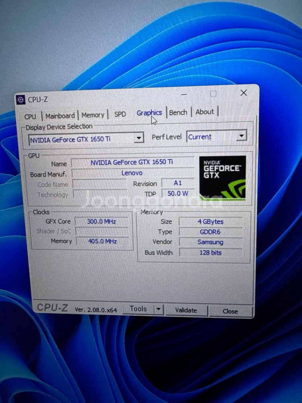This screenshot has height=403, width=302.
Task: Click the memory Type GDDR6 value
Action: coord(211,232)
